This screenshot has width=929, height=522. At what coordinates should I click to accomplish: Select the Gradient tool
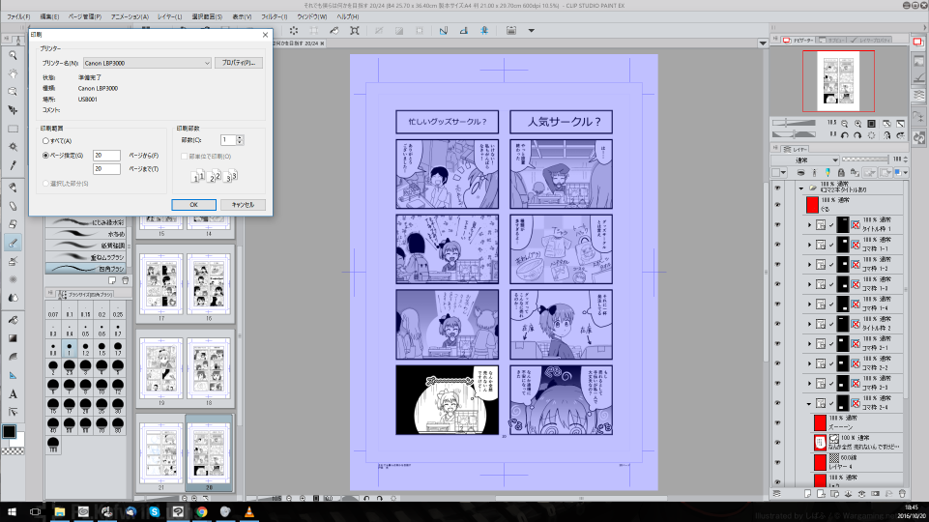[14, 337]
